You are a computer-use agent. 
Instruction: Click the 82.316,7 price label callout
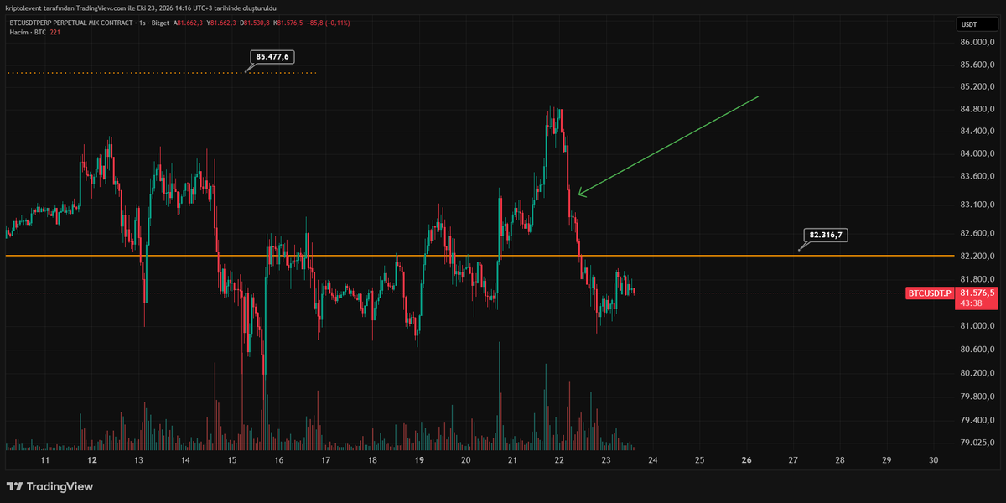pyautogui.click(x=825, y=236)
